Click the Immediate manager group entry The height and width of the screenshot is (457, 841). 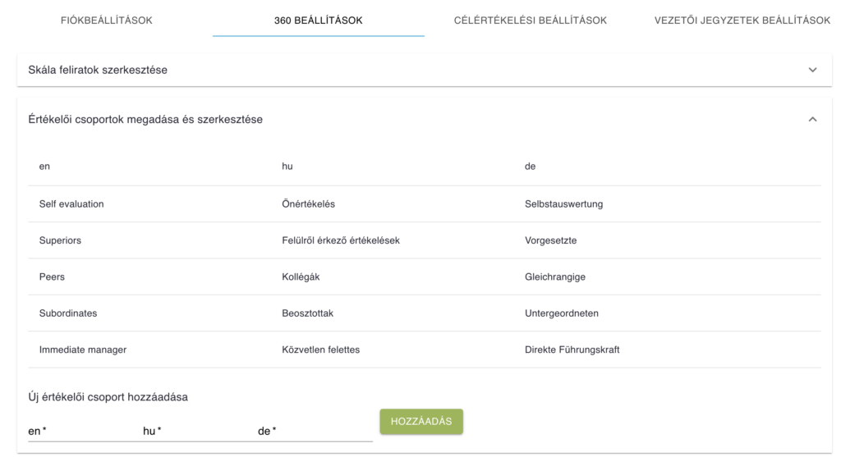[x=83, y=350]
